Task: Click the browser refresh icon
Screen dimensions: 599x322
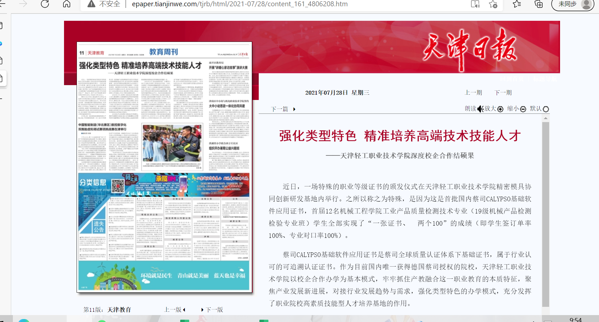Action: [x=45, y=4]
